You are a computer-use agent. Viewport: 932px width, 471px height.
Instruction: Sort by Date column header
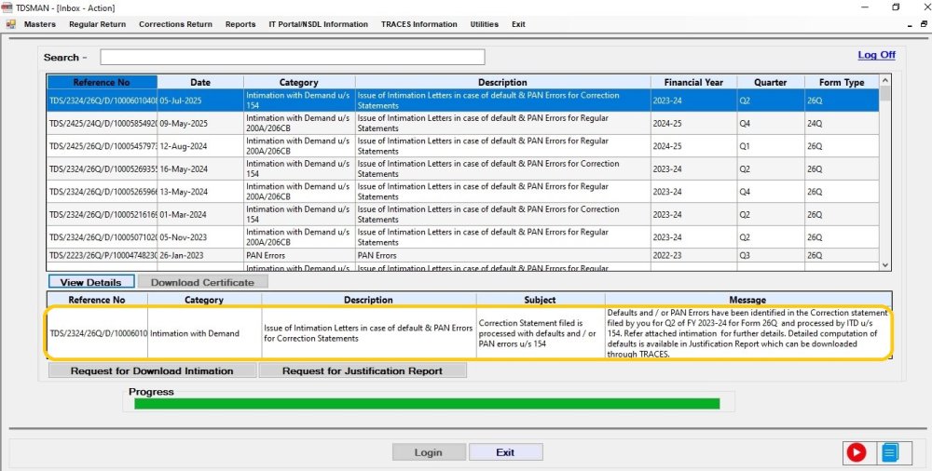tap(200, 82)
